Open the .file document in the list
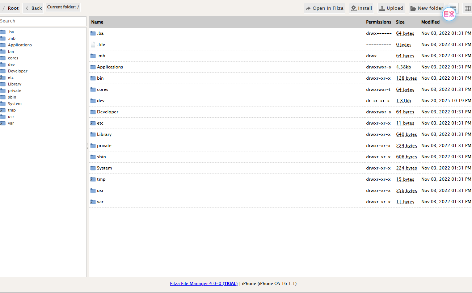This screenshot has width=472, height=293. click(101, 45)
